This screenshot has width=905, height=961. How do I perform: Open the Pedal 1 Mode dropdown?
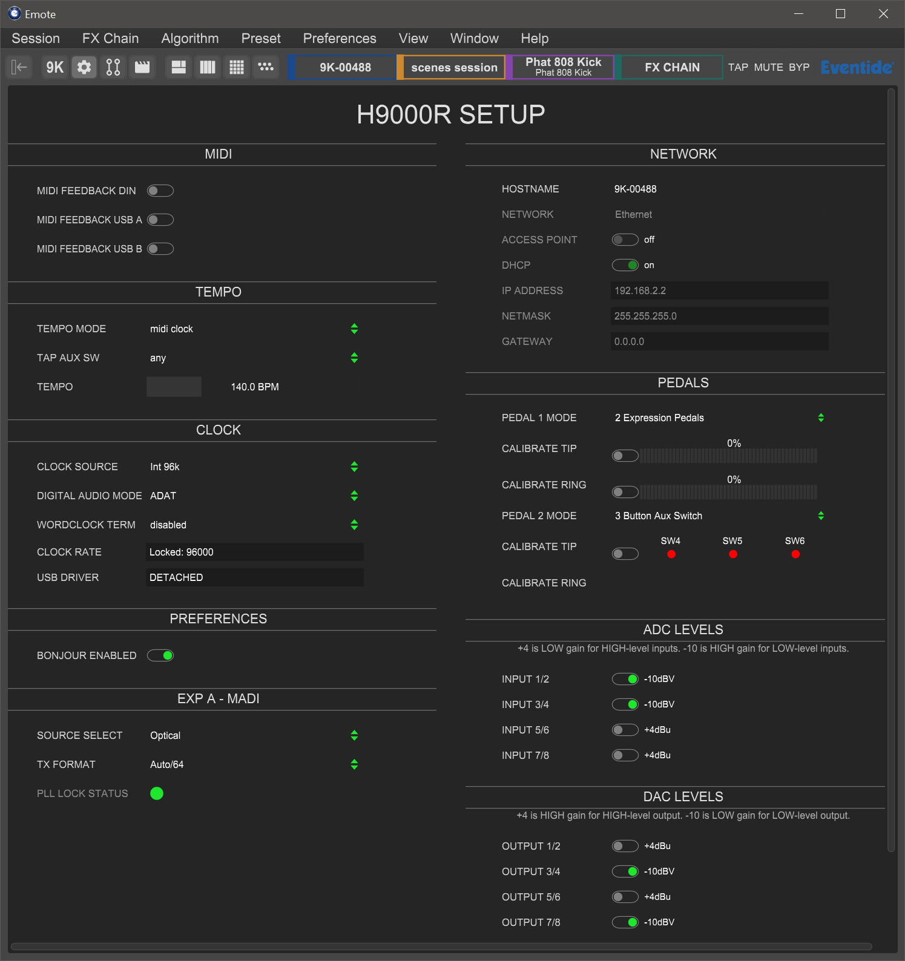pyautogui.click(x=720, y=418)
